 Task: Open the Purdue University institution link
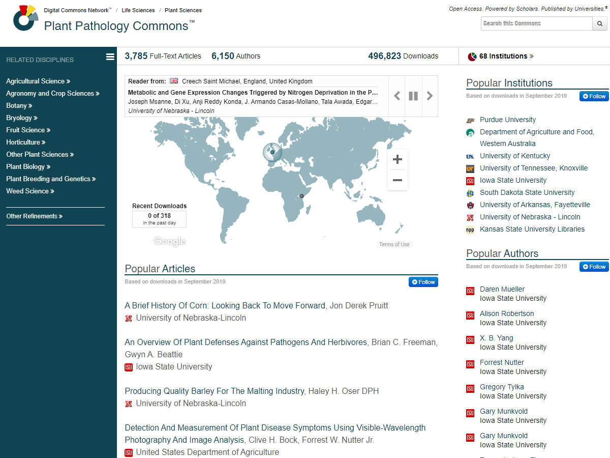coord(507,120)
